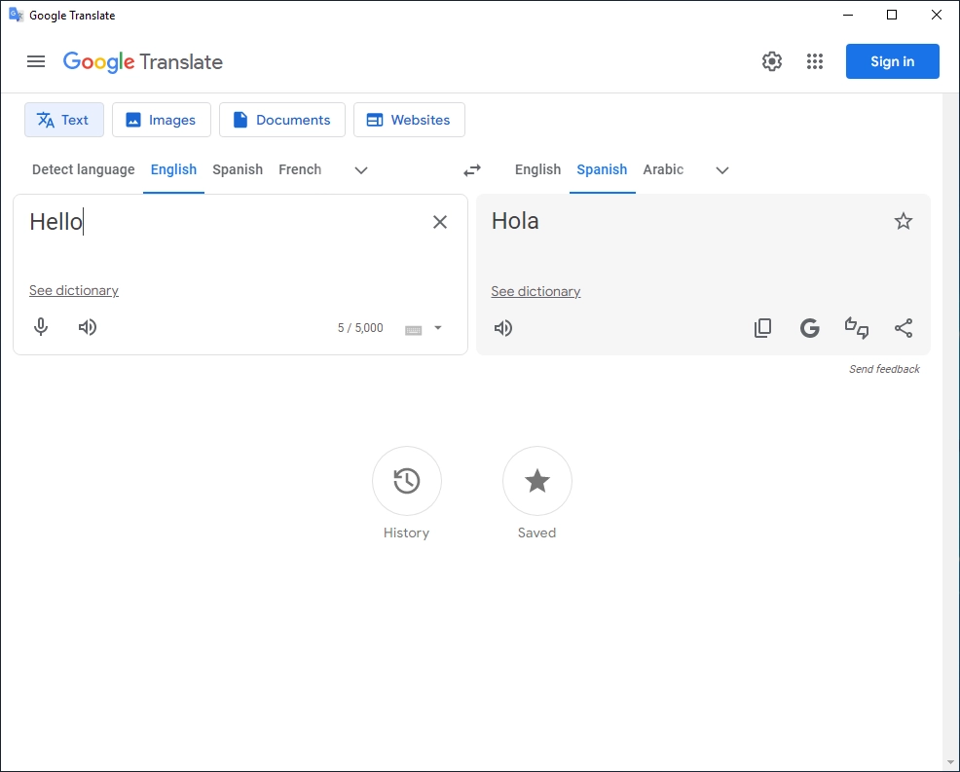Screen dimensions: 960x772
Task: Expand the target language list
Action: tap(721, 170)
